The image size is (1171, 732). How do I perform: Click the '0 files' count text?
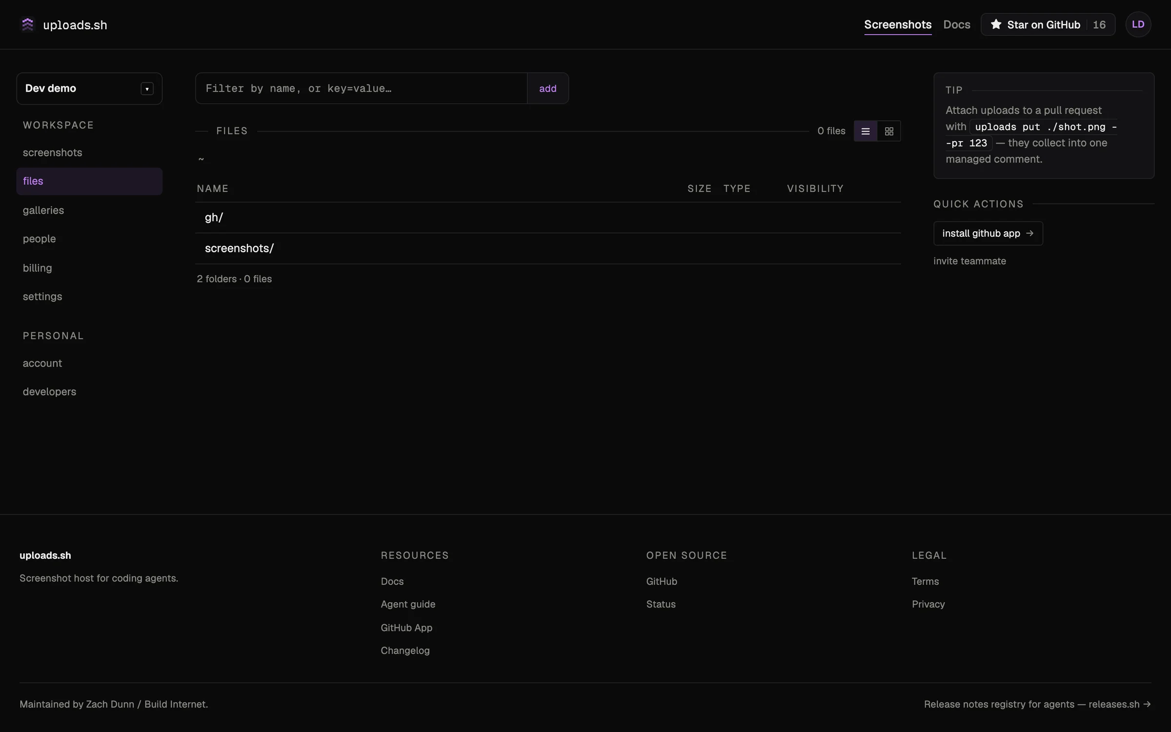831,131
